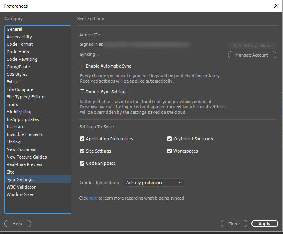Choose the Copy/Paste category

click(38, 67)
